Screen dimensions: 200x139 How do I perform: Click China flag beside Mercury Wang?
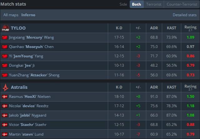pyautogui.click(x=5, y=37)
